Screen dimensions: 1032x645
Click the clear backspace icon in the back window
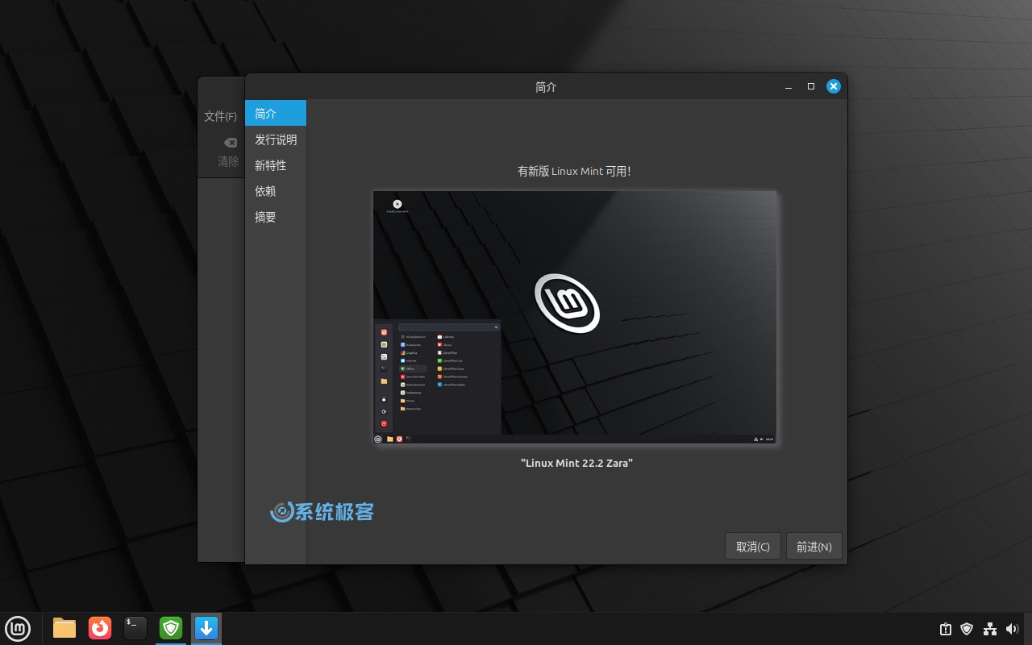[231, 143]
